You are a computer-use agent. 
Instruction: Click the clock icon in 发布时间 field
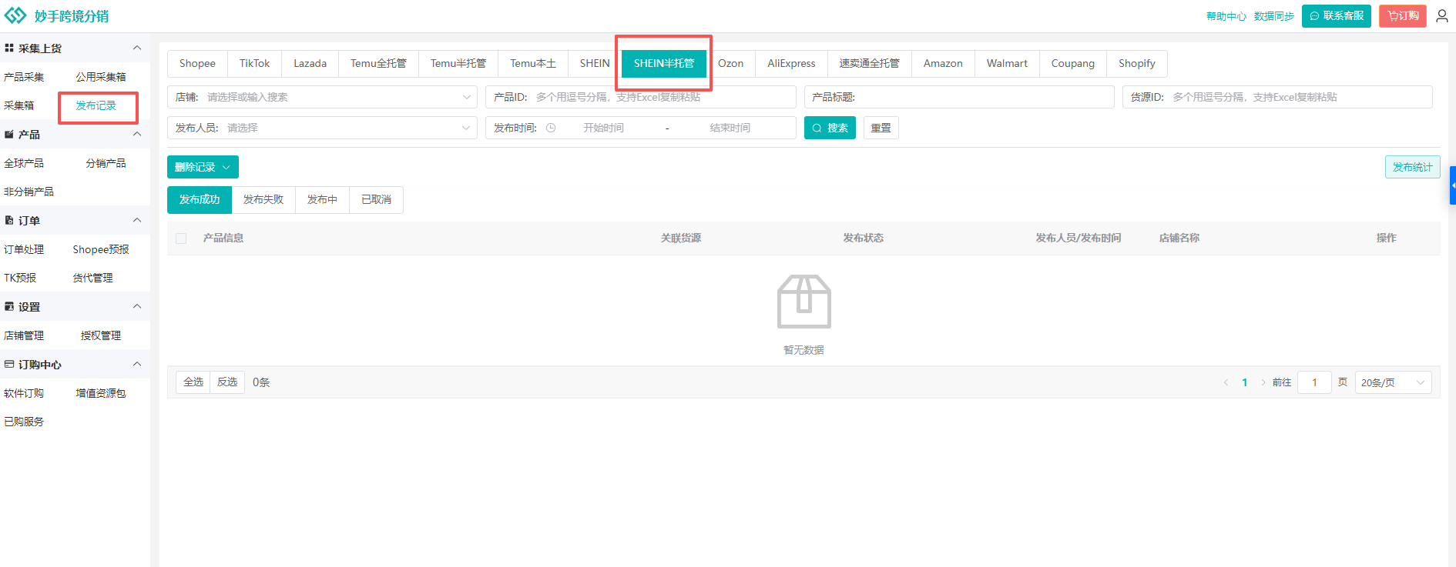(x=551, y=128)
